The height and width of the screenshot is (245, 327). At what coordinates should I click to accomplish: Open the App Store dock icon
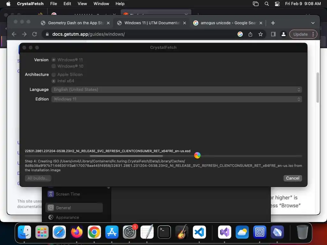point(112,232)
